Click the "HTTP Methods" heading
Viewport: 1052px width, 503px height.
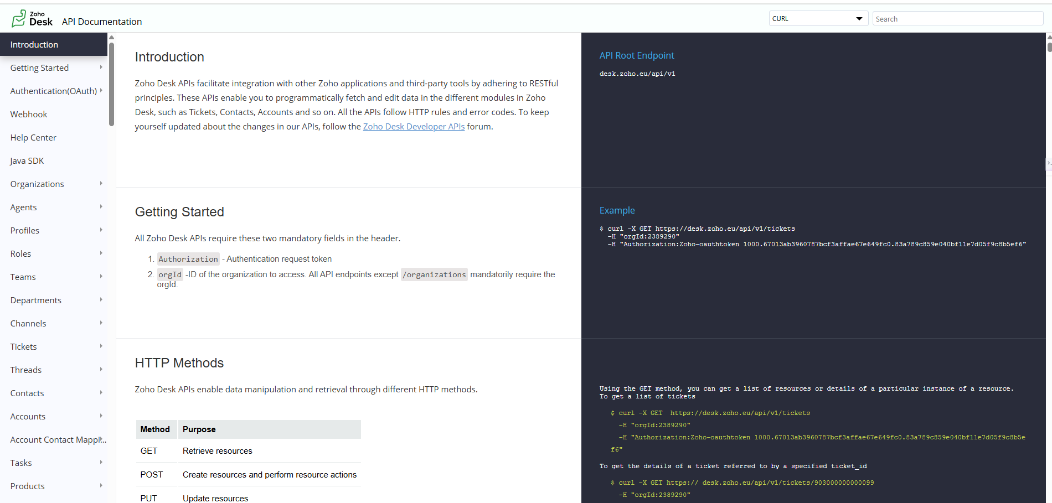pyautogui.click(x=179, y=363)
